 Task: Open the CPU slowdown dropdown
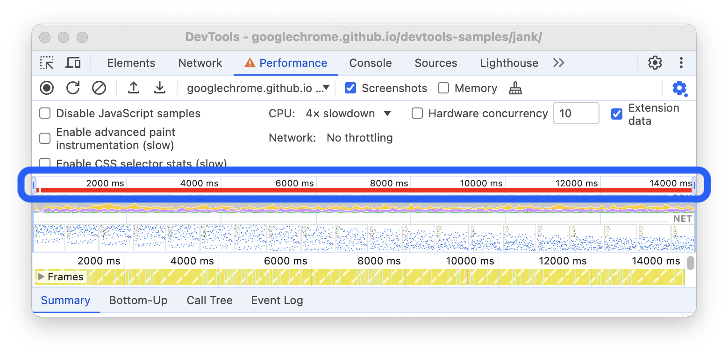tap(348, 113)
